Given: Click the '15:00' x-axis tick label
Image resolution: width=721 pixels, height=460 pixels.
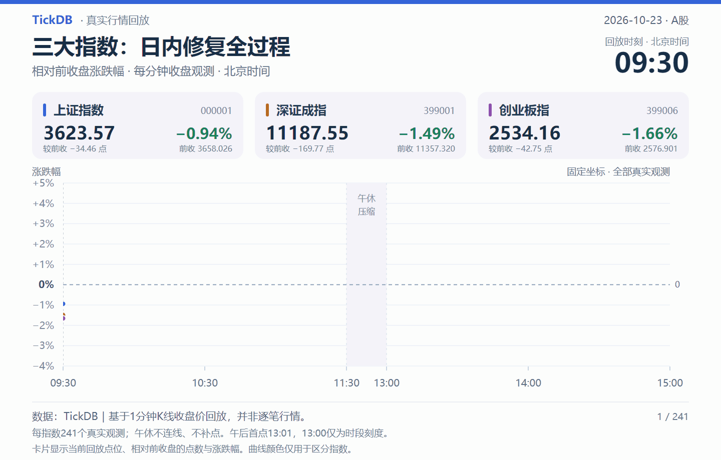Looking at the screenshot, I should point(670,383).
